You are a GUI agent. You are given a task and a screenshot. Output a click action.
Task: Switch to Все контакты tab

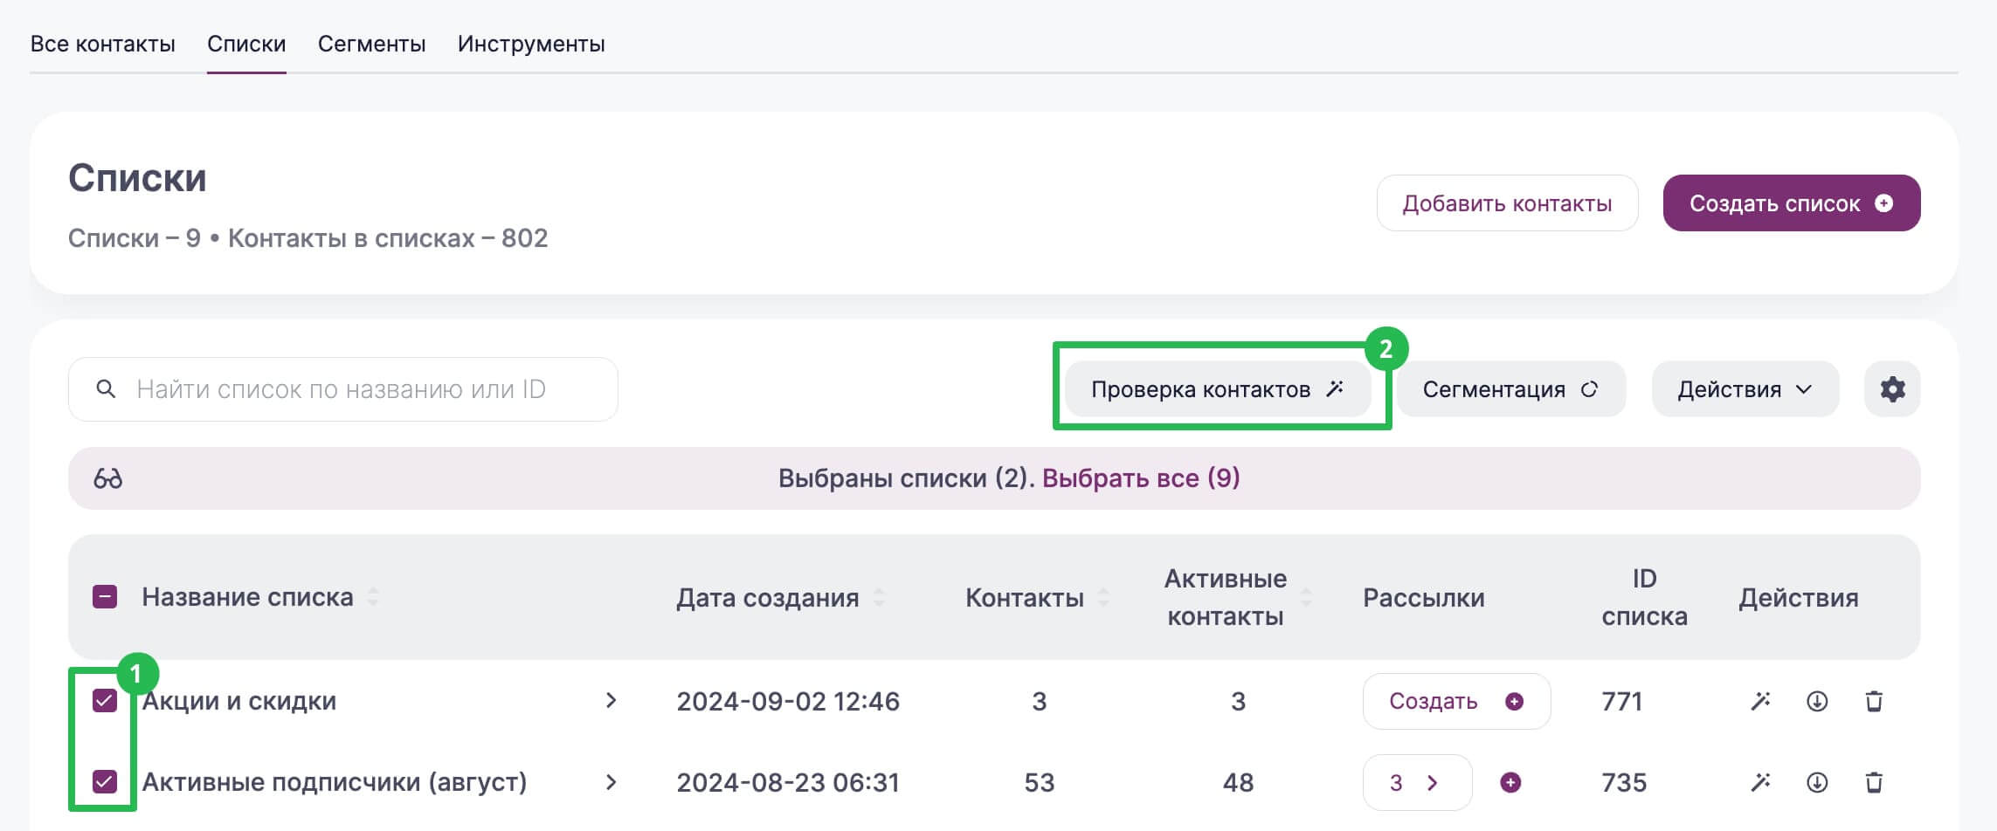(103, 44)
